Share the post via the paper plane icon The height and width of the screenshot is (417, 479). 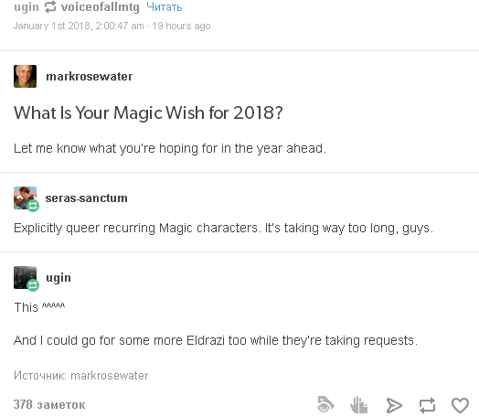click(394, 405)
